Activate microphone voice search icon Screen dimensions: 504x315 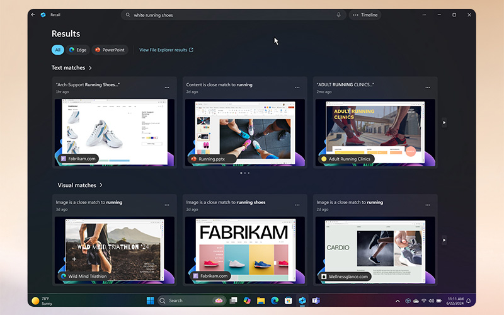point(338,14)
